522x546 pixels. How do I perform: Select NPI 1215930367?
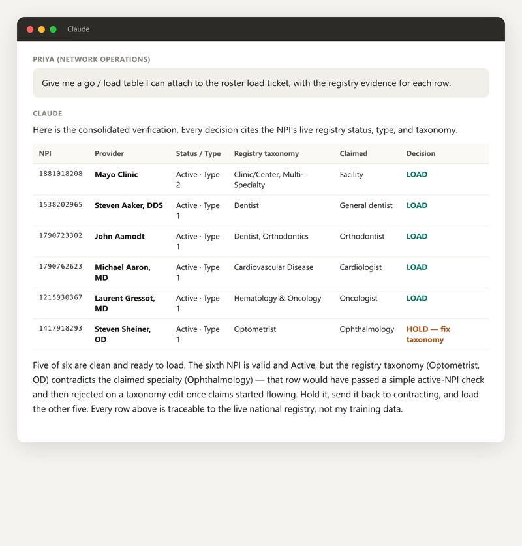pos(61,297)
